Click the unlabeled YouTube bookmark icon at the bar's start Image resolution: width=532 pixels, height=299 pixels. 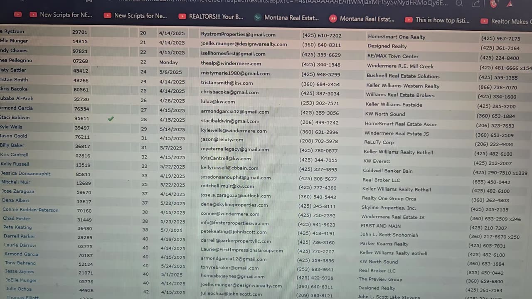tap(17, 15)
